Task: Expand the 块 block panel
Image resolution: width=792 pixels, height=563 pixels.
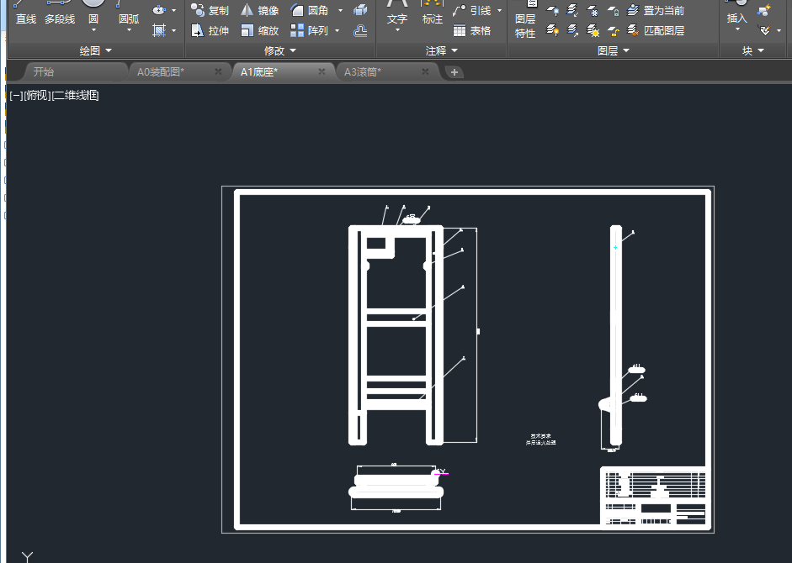Action: point(752,50)
